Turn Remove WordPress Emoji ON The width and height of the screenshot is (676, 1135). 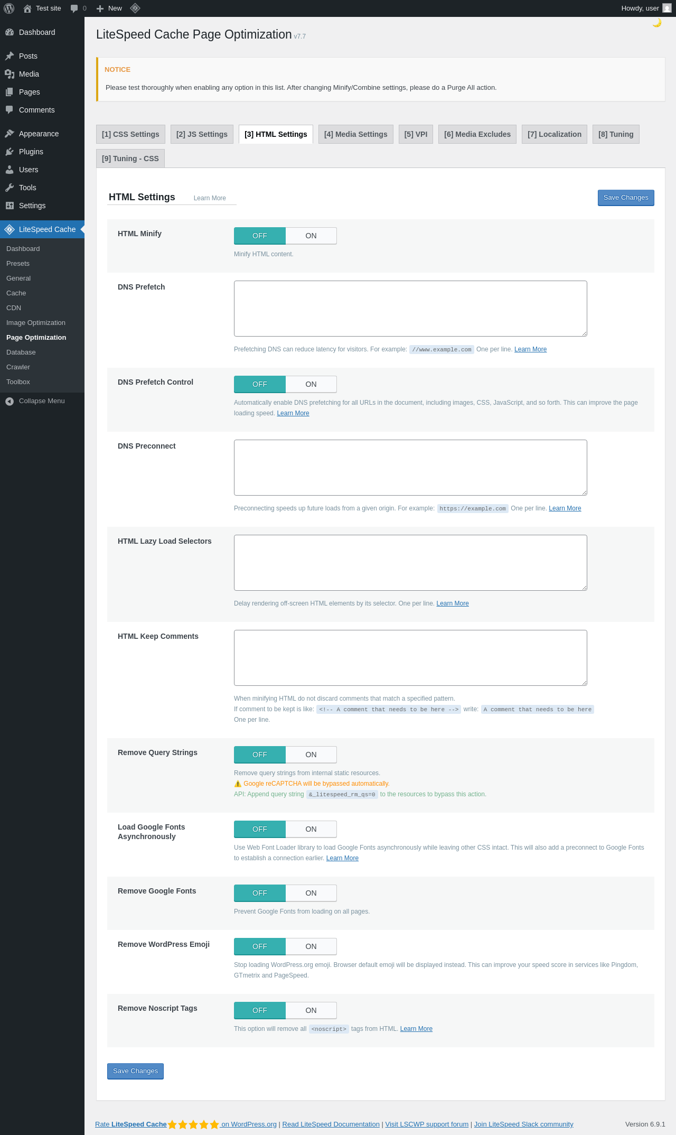(311, 946)
